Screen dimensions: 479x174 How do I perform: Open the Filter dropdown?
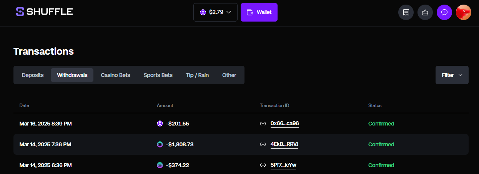(452, 75)
